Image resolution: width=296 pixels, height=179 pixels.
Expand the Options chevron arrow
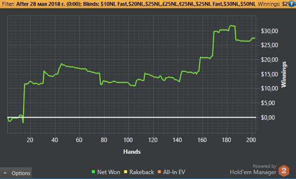pos(5,173)
